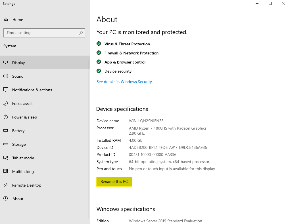Click the Home house icon

coord(6,20)
